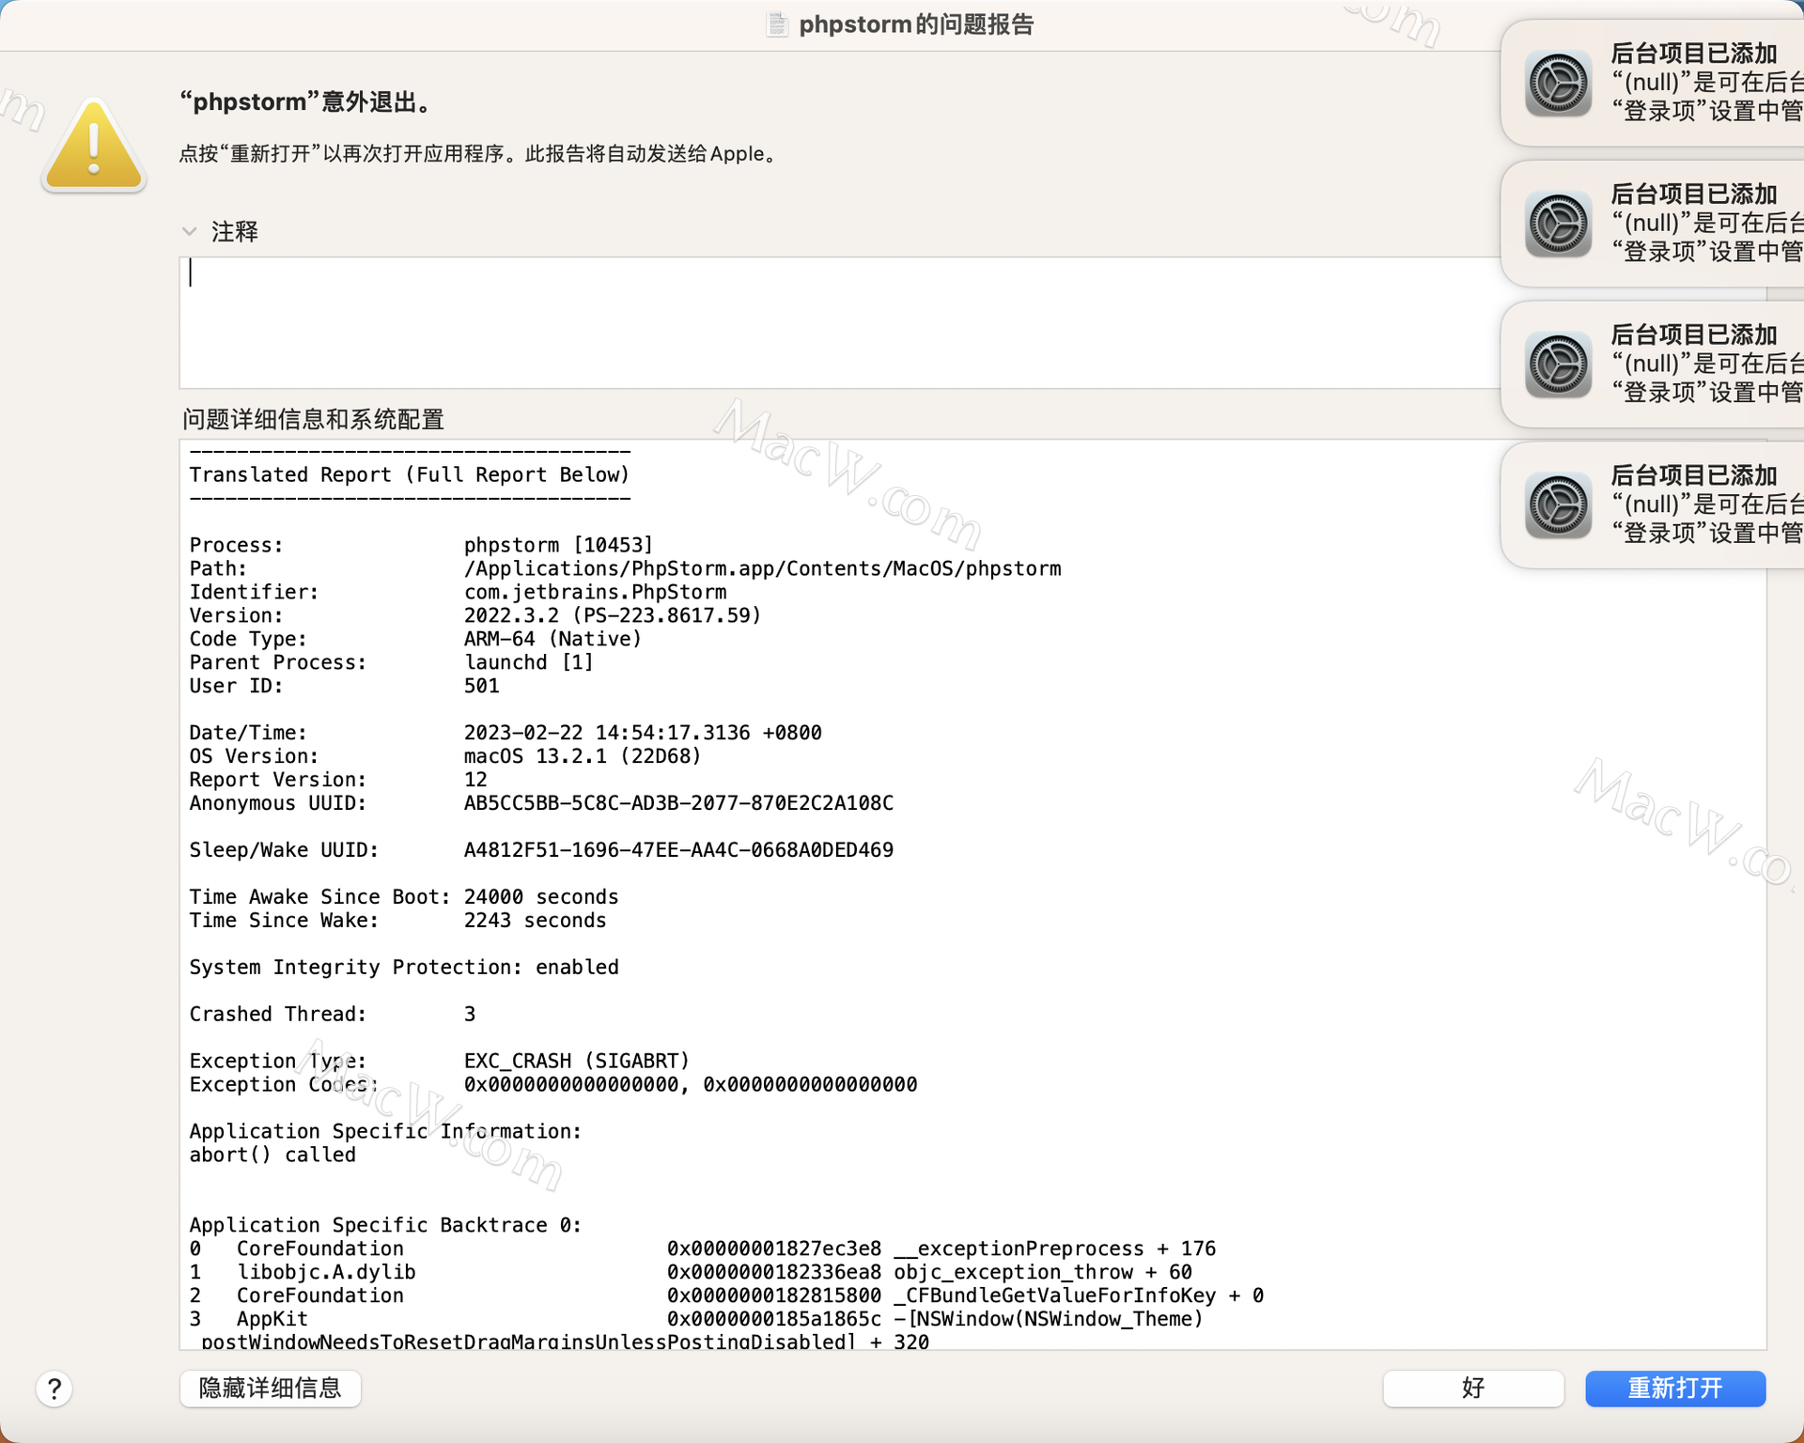Collapse the 注释 comments section
Image resolution: width=1804 pixels, height=1443 pixels.
(190, 231)
